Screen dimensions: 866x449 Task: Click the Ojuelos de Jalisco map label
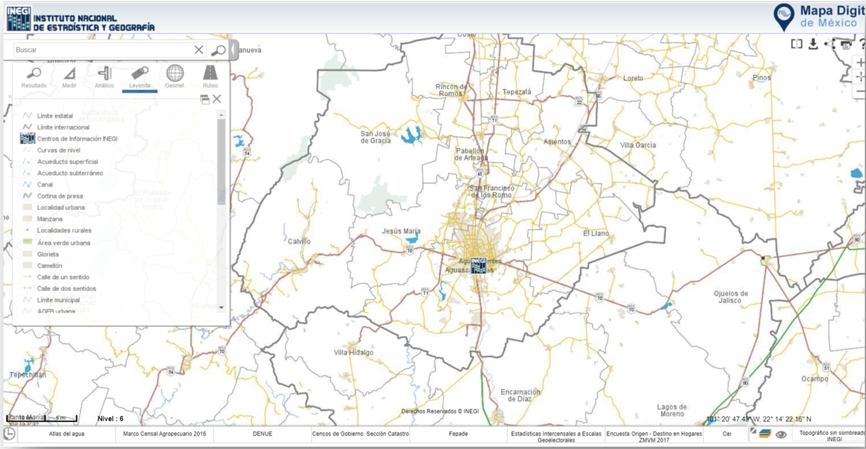tap(731, 297)
